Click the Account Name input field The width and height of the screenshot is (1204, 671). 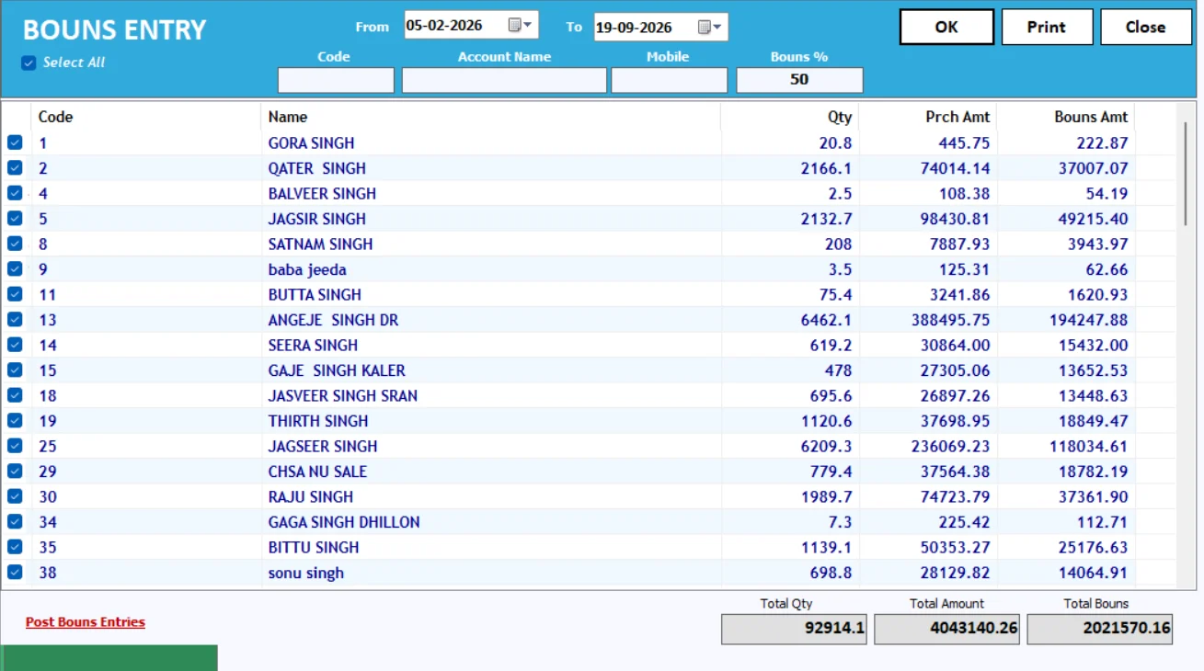click(x=504, y=81)
